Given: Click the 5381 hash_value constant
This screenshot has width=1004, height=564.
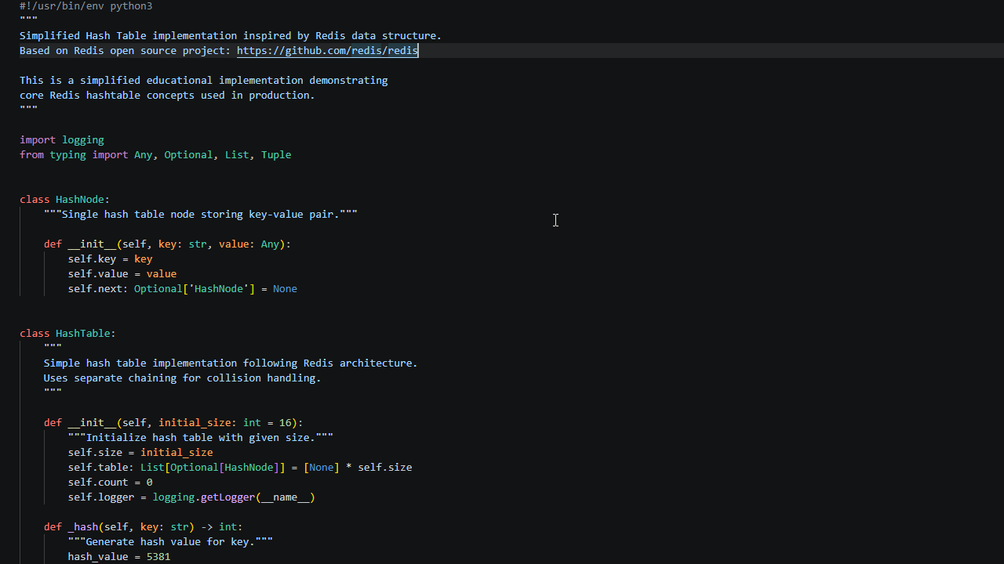Looking at the screenshot, I should coord(158,557).
